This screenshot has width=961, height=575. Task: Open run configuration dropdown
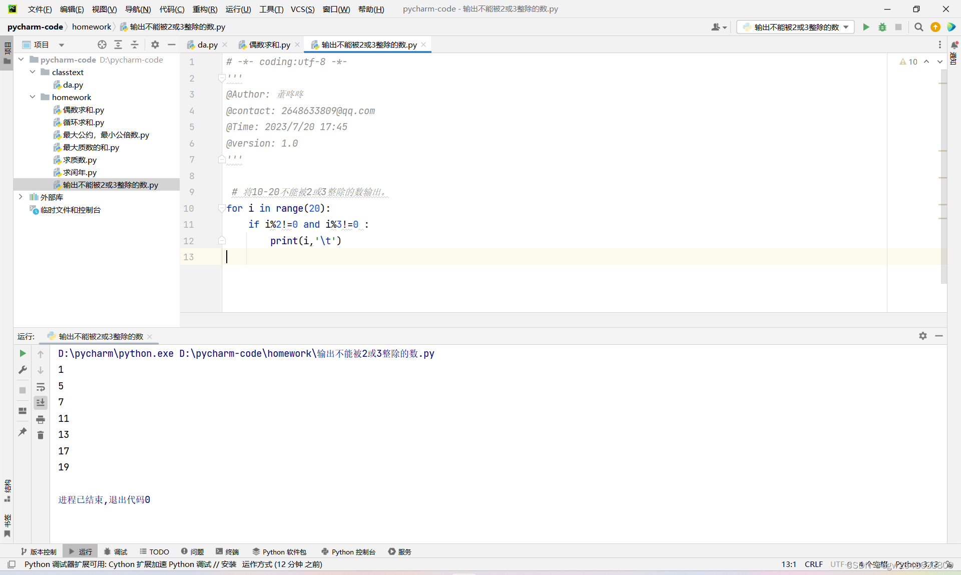tap(796, 27)
